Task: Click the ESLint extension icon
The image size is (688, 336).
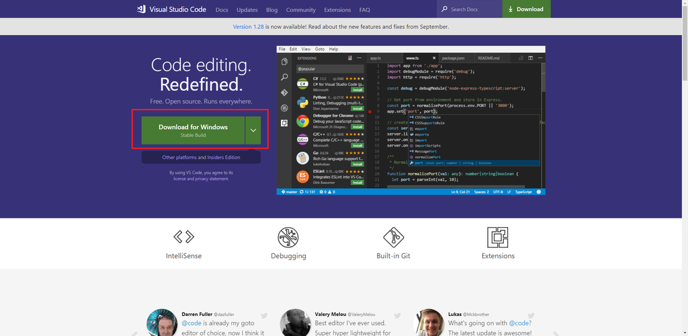Action: coord(302,177)
